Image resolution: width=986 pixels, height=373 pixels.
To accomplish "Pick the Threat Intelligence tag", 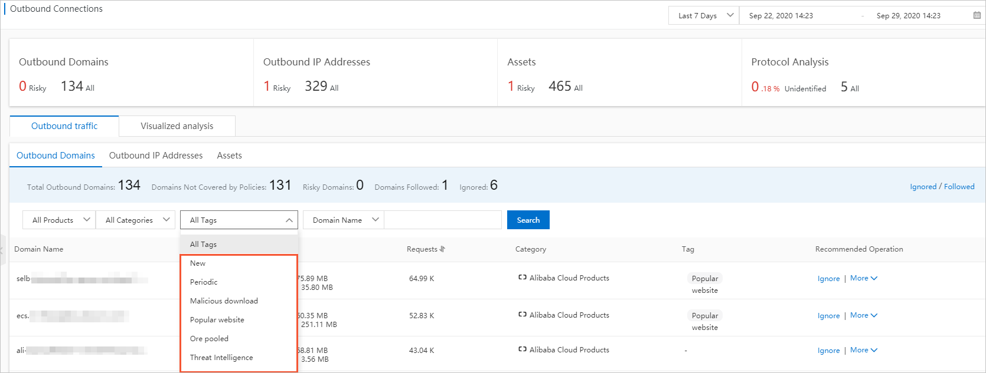I will (x=239, y=358).
